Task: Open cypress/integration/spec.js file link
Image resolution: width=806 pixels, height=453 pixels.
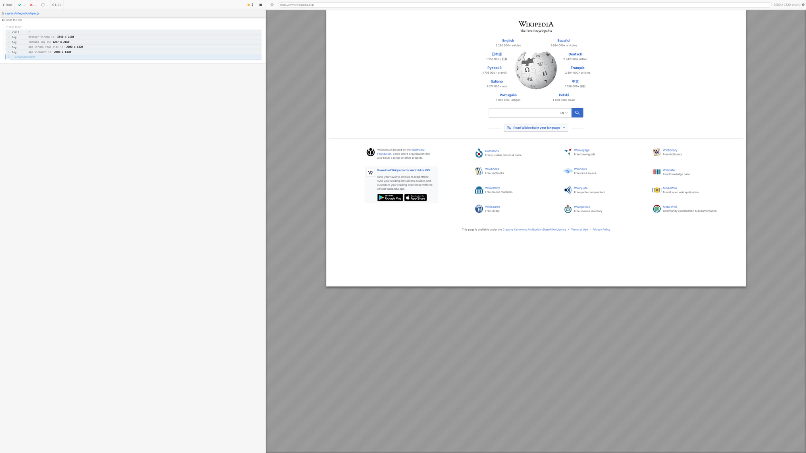Action: coord(22,13)
